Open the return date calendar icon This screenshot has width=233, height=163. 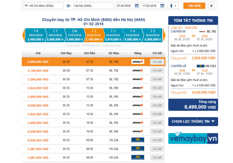(x=163, y=6)
